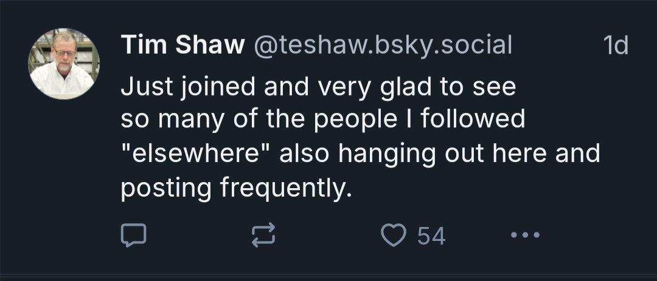Like the post with the heart icon
This screenshot has height=281, width=657.
tap(394, 235)
